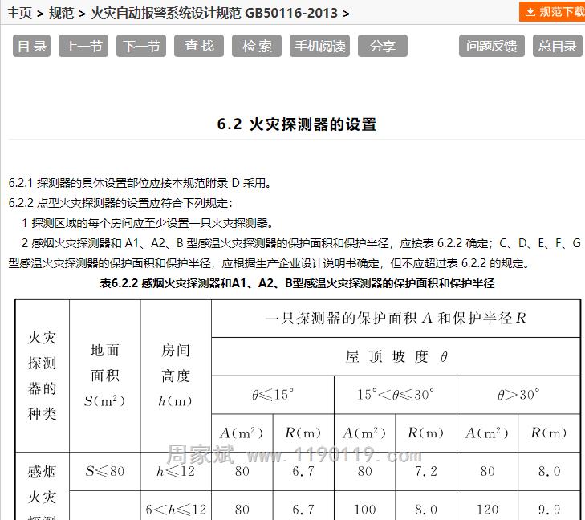
Task: Click the download icon in 规范下载
Action: (530, 12)
